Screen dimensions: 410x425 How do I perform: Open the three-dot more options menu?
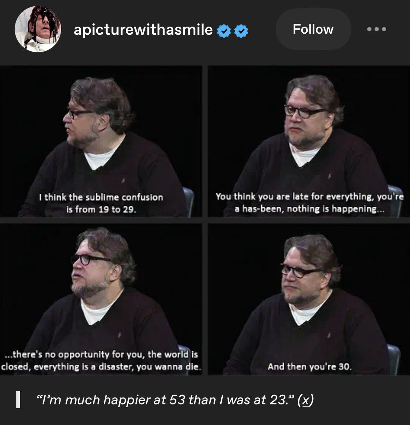[x=376, y=29]
